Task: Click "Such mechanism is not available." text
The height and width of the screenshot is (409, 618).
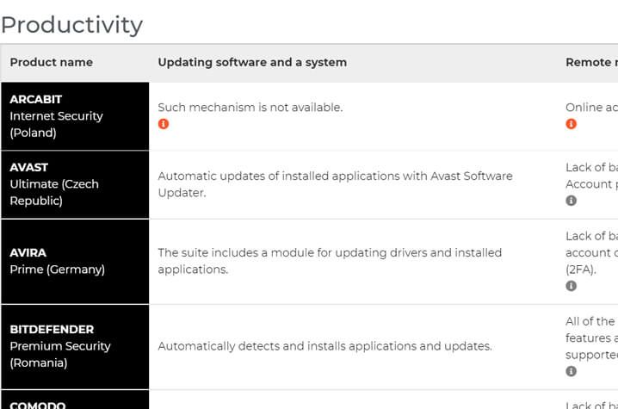Action: tap(250, 108)
